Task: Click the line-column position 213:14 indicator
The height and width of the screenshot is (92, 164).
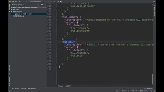Action: click(x=124, y=91)
